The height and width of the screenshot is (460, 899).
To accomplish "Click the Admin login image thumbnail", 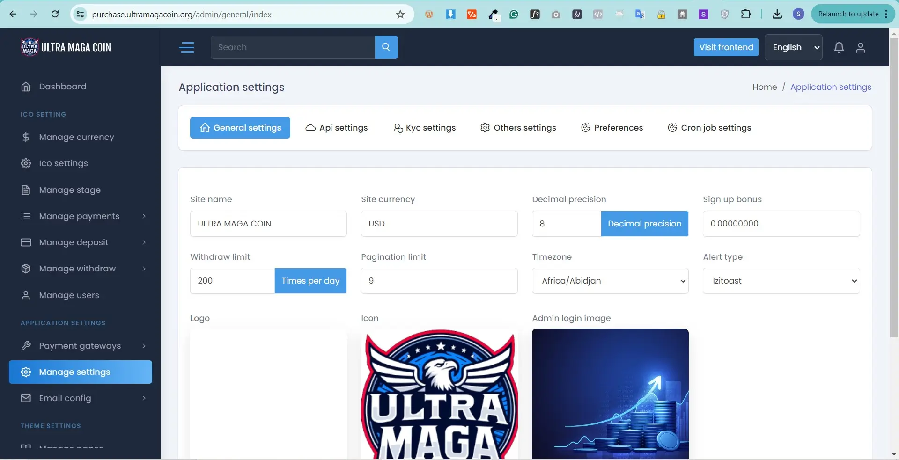I will (610, 393).
